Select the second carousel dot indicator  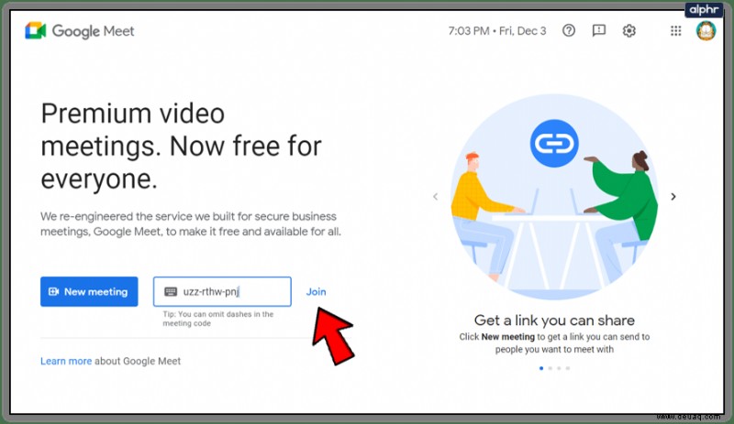pyautogui.click(x=550, y=368)
